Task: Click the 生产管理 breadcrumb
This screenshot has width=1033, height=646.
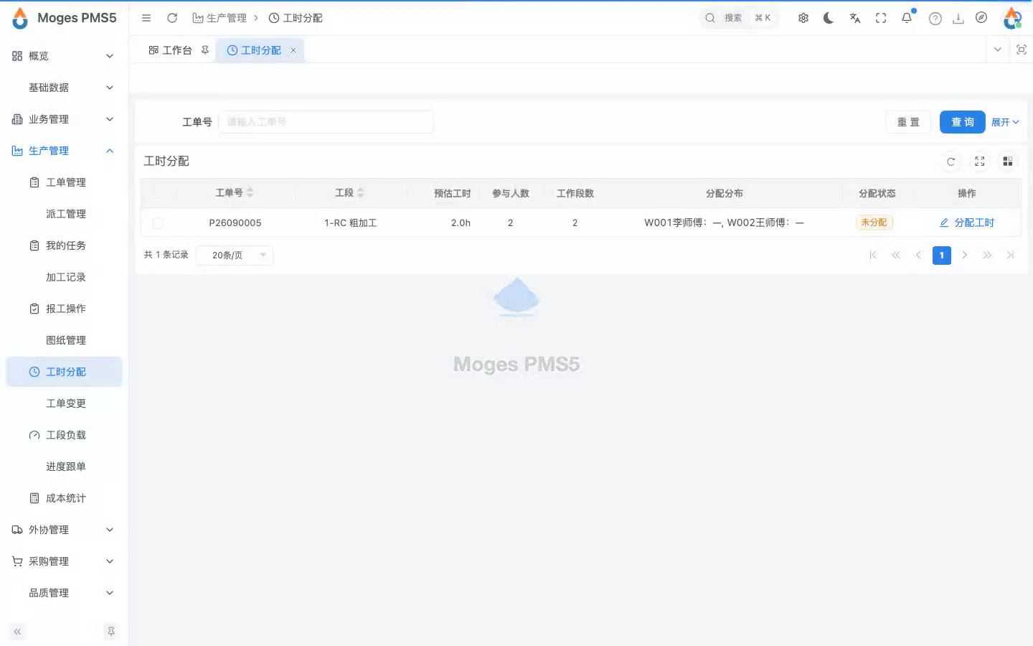Action: 220,18
